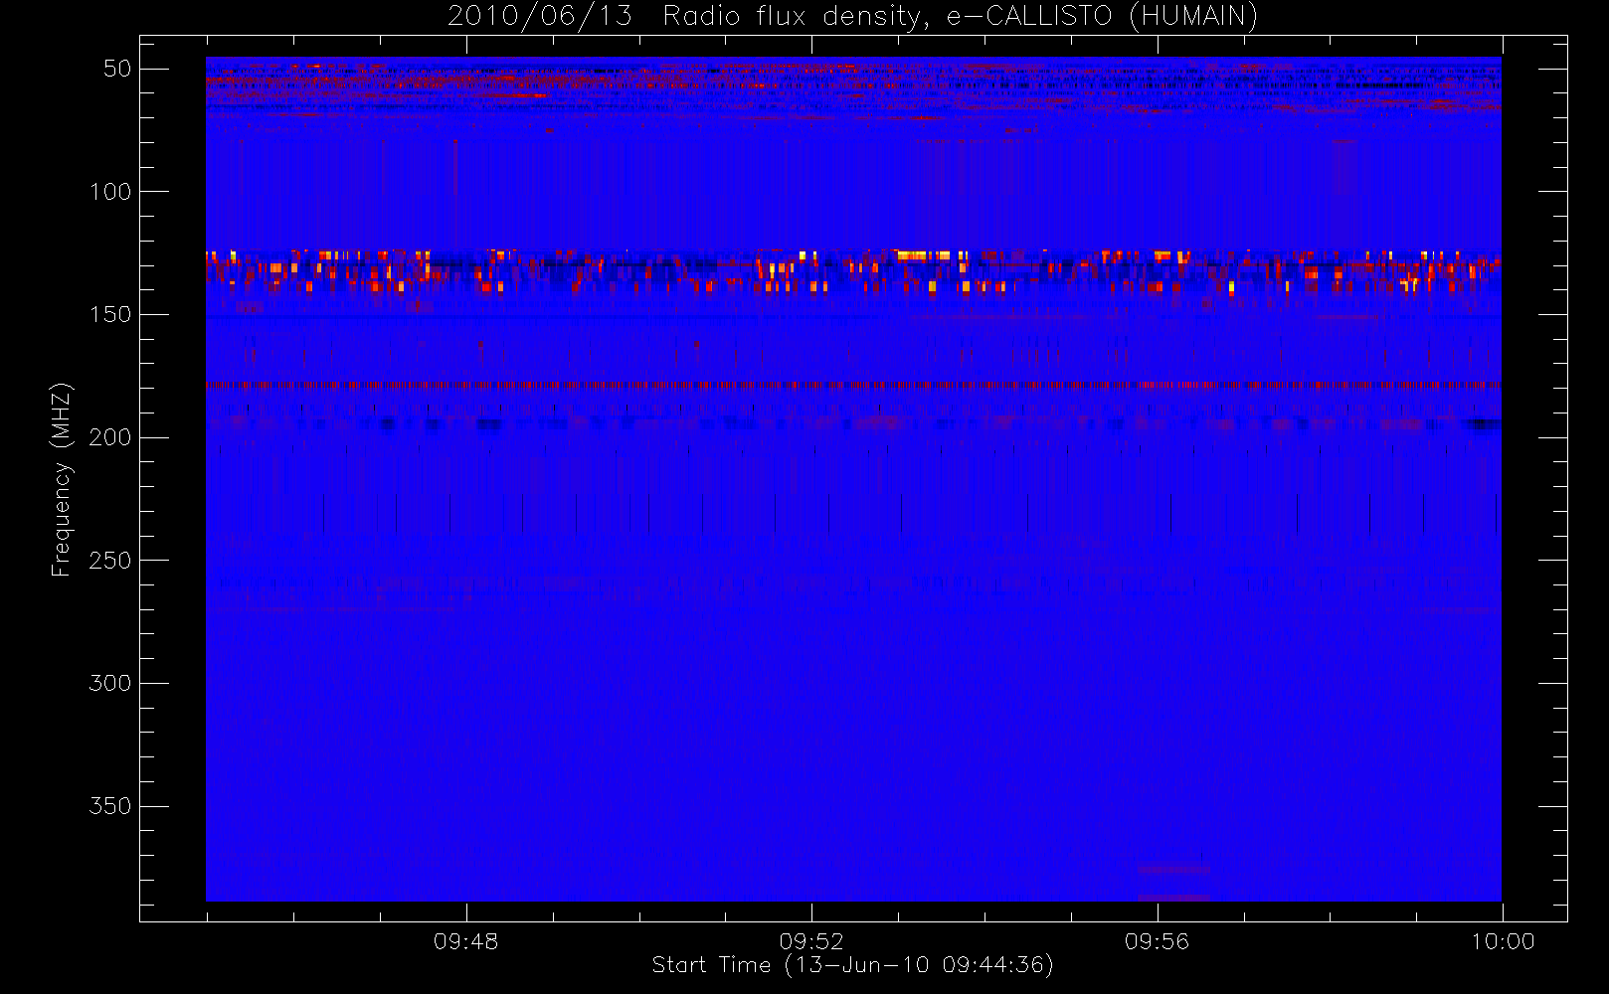Click the 09:56 time tick label
Viewport: 1609px width, 994px height.
pyautogui.click(x=1157, y=941)
